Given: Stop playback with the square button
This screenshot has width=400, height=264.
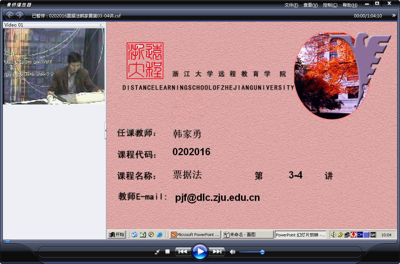Looking at the screenshot, I should [x=167, y=252].
